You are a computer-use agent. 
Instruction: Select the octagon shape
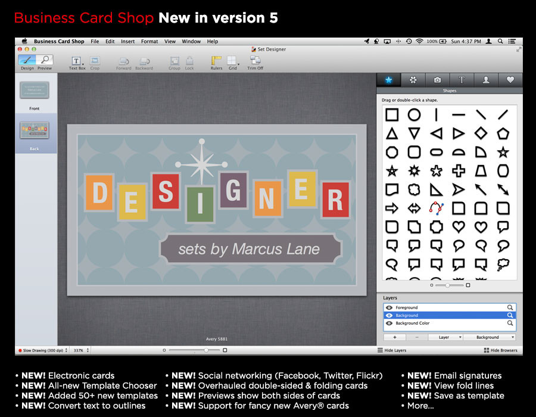pos(392,152)
